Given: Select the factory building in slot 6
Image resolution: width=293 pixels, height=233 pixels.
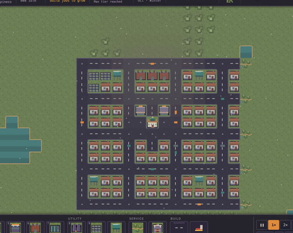Looking at the screenshot, I should click(35, 227).
